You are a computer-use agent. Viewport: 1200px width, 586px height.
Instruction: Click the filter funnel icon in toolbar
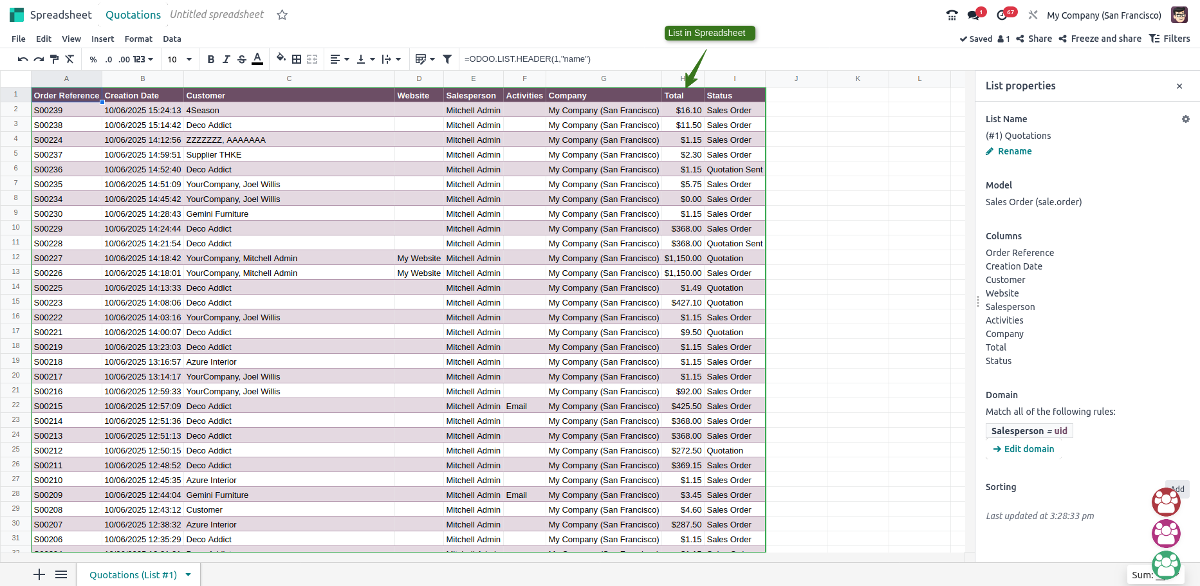pos(447,59)
